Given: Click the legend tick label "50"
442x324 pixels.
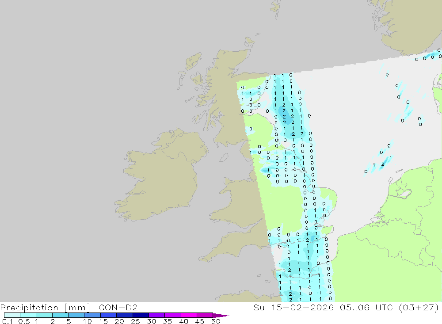Looking at the screenshot, I should (x=216, y=321).
